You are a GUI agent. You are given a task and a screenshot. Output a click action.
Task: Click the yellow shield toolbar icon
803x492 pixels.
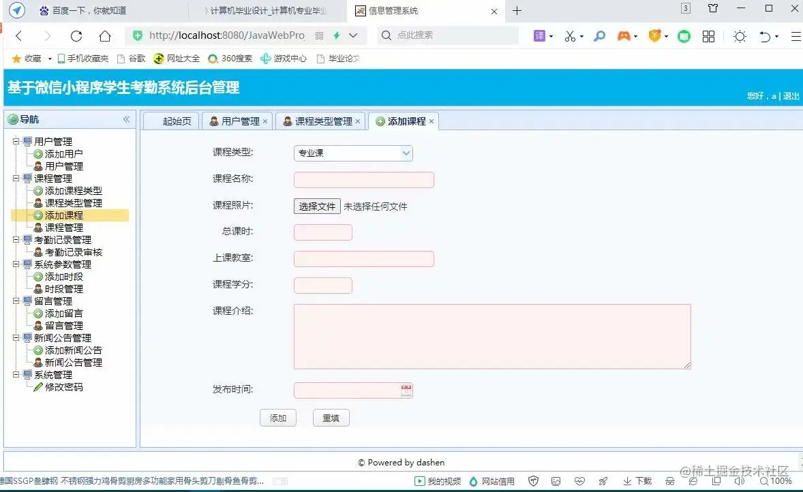pos(654,36)
